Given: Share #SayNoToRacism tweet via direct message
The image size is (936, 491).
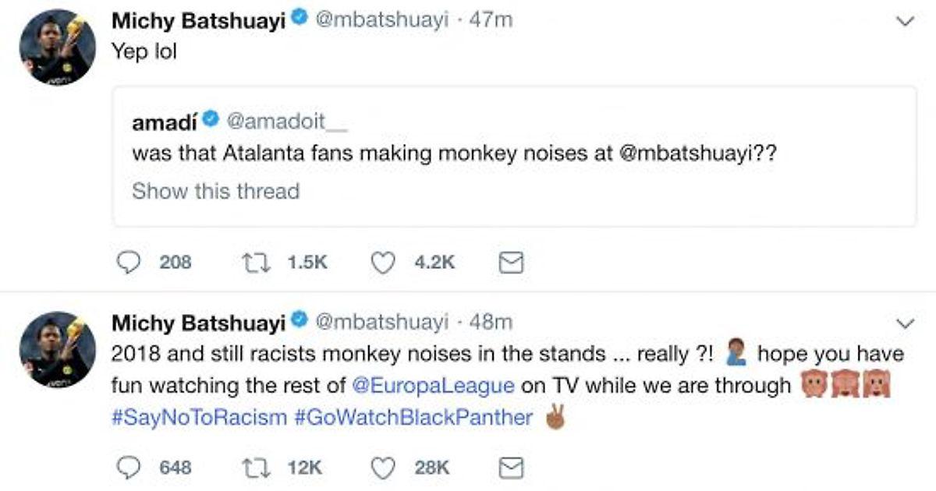Looking at the screenshot, I should [x=510, y=468].
